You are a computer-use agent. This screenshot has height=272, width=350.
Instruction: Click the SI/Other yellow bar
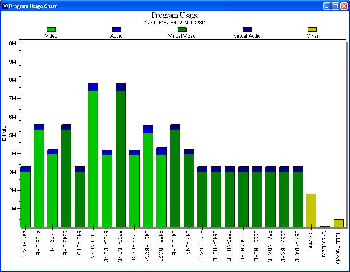click(311, 210)
